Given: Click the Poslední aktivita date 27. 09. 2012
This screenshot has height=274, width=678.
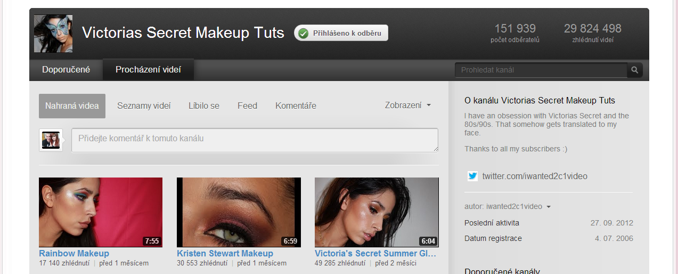Looking at the screenshot, I should [x=612, y=223].
